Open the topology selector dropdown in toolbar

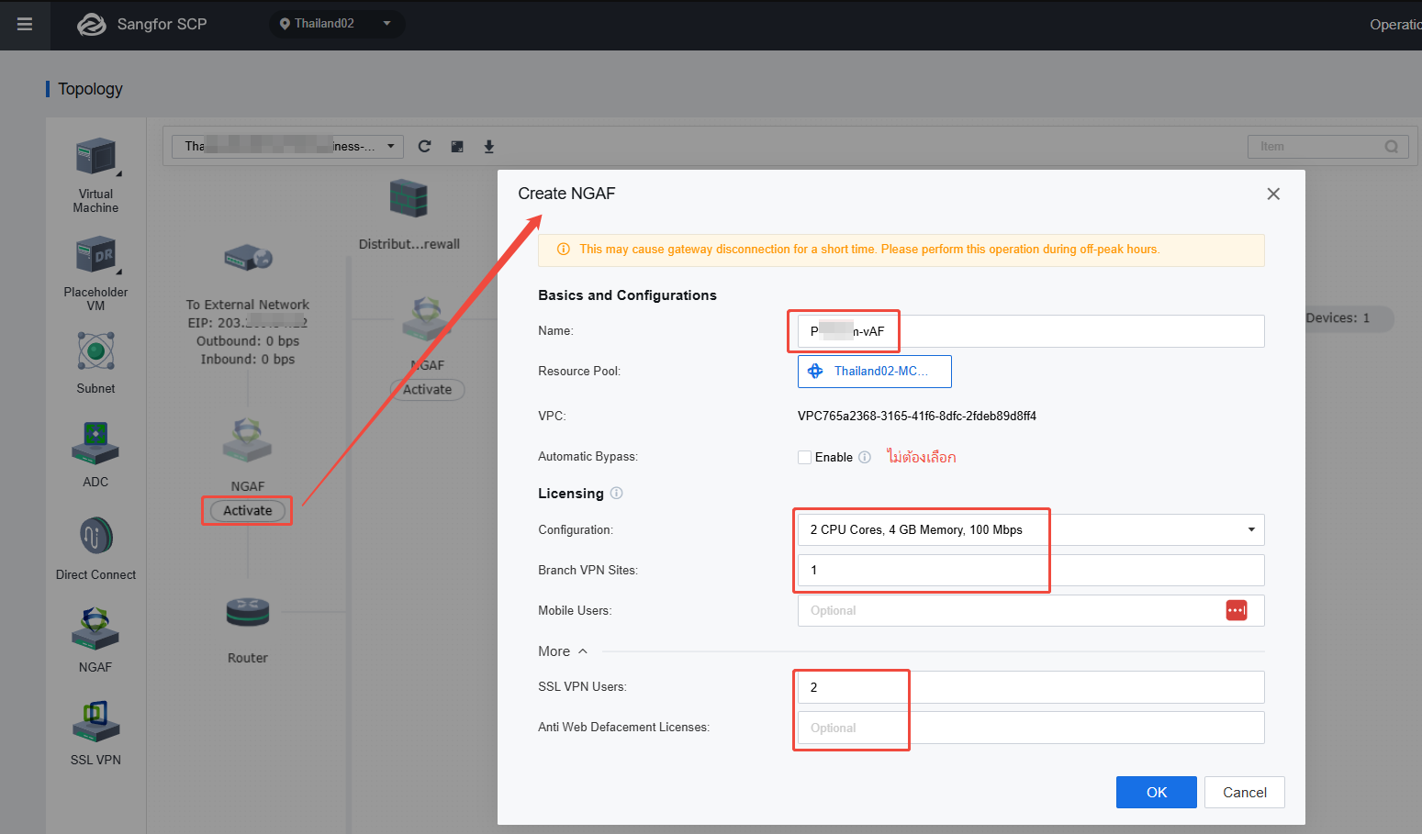click(288, 147)
